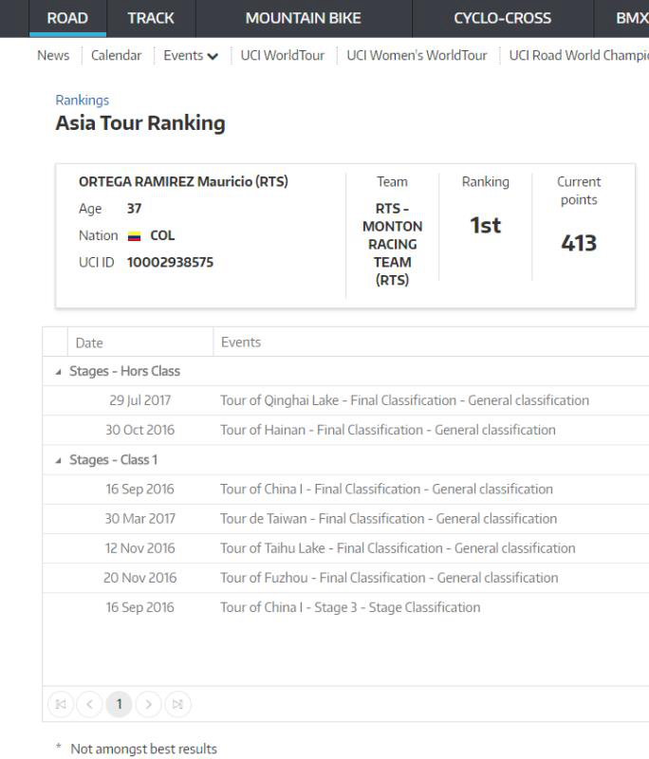Click the Date column header

point(89,343)
